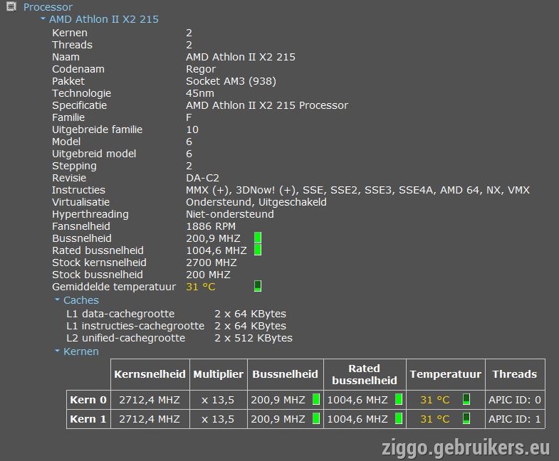This screenshot has width=559, height=461.
Task: Click Kern 1 multiplier x 13,5
Action: (218, 419)
